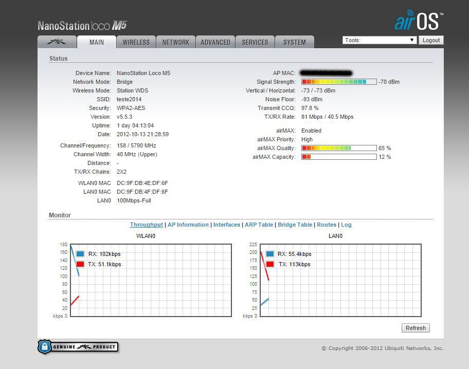Click channel value 158 / 5790 MHz
The width and height of the screenshot is (469, 369).
pos(136,145)
